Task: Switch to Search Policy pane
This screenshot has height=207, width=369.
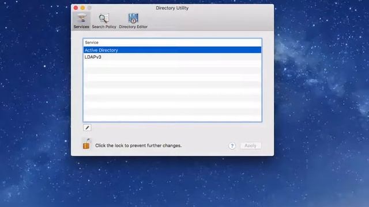Action: [x=104, y=21]
